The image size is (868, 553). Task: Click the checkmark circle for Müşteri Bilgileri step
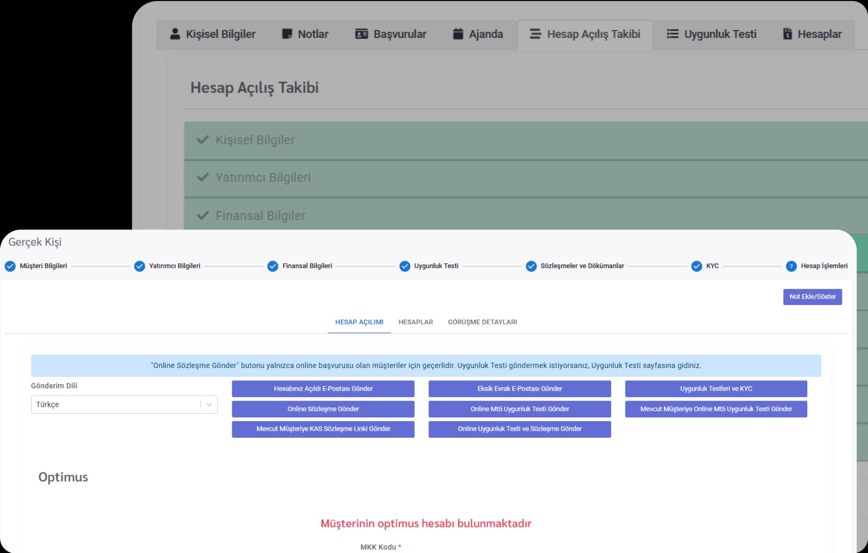10,266
